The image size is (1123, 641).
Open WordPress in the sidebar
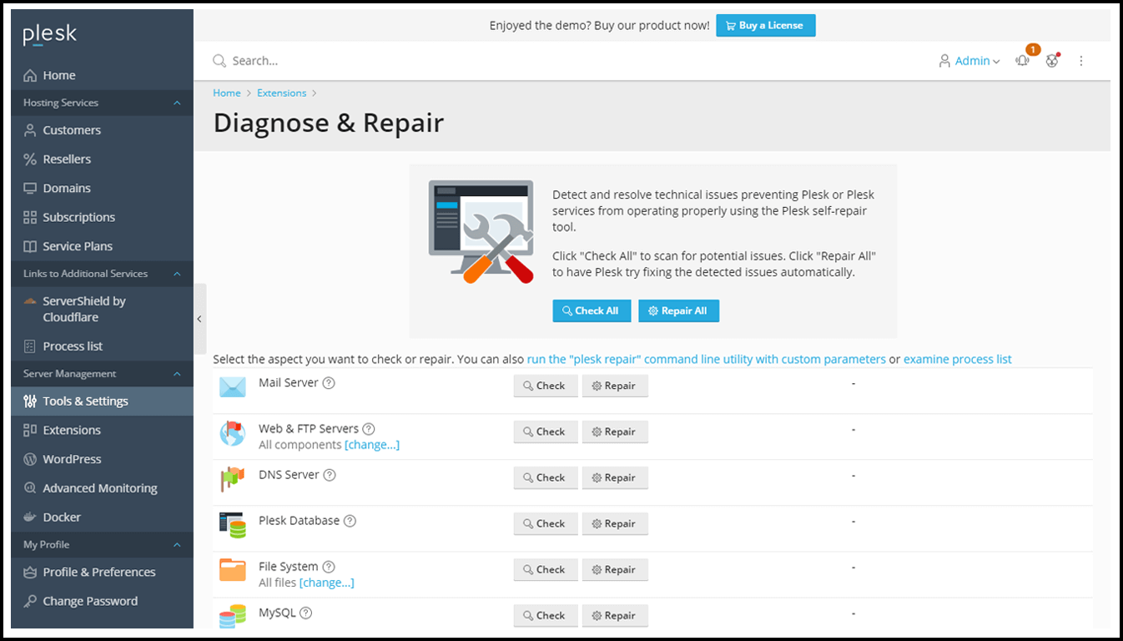[x=102, y=460]
